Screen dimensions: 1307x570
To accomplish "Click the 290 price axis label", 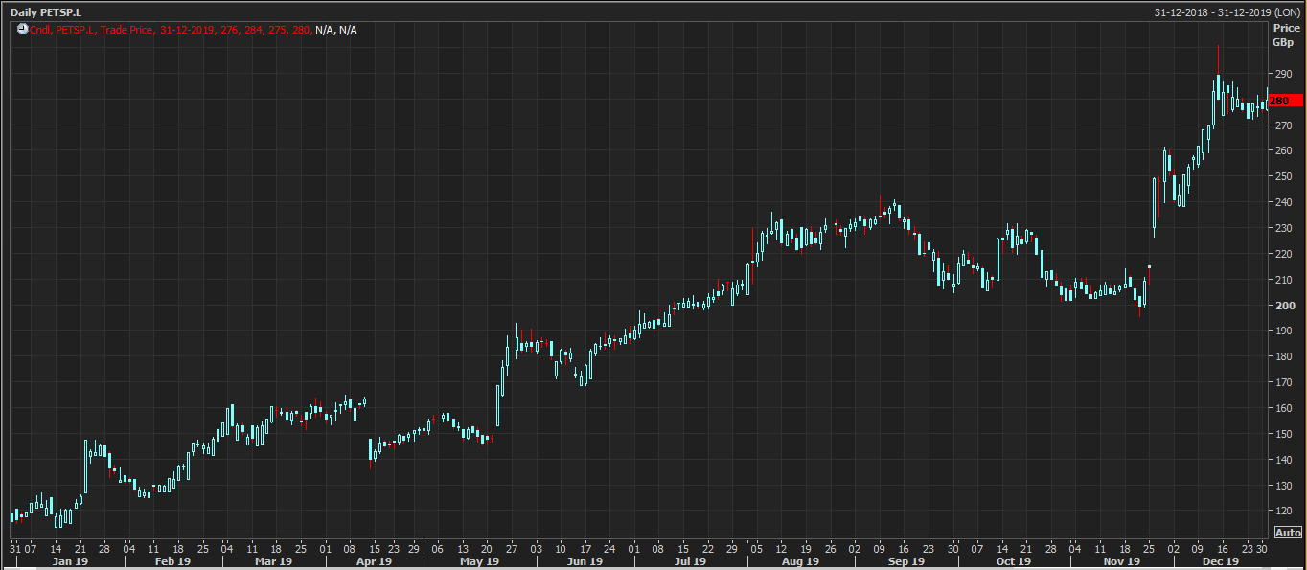I will pyautogui.click(x=1284, y=74).
